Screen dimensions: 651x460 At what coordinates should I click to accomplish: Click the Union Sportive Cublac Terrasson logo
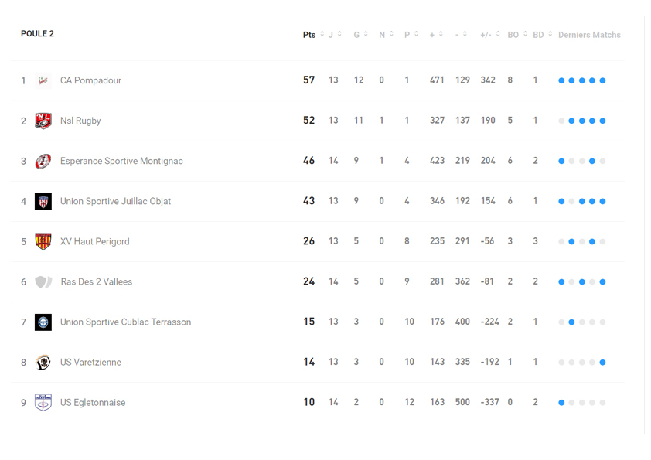43,322
